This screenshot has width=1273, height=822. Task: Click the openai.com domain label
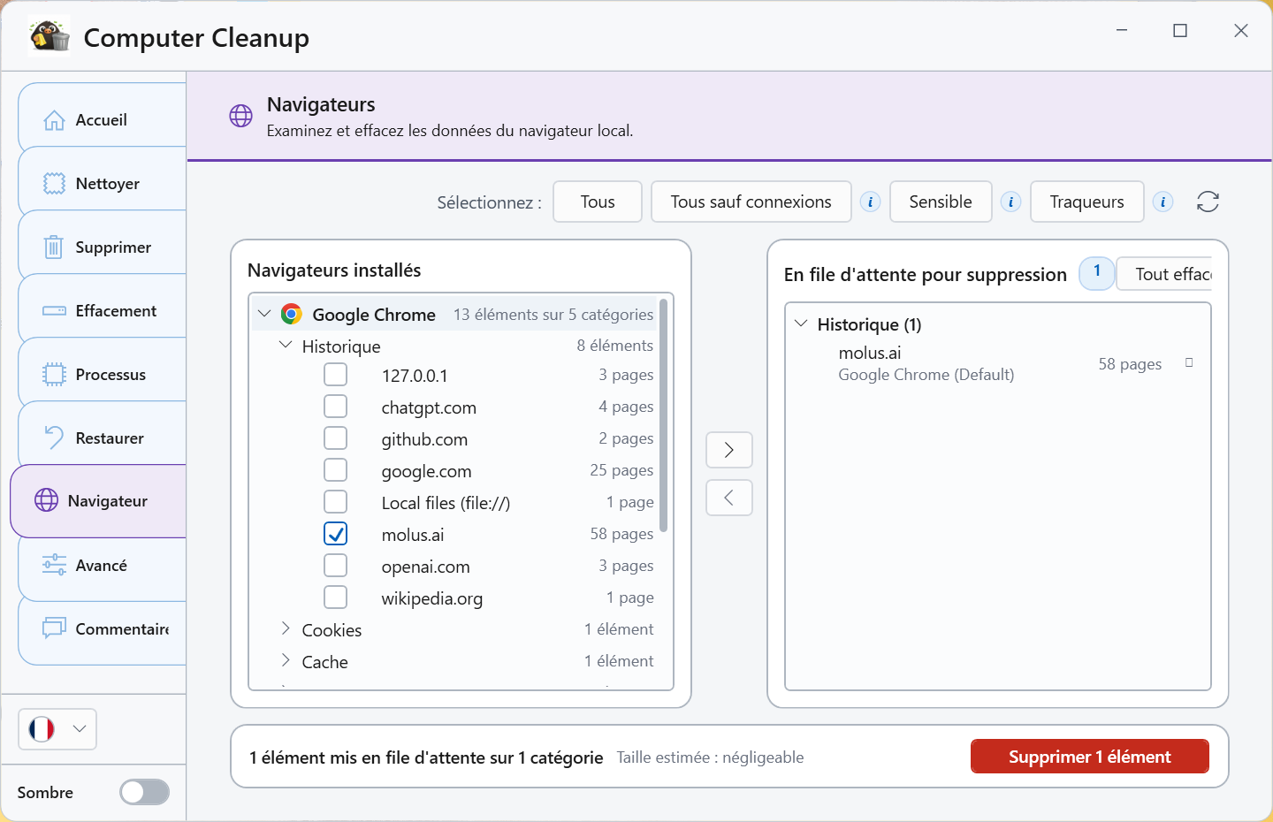pyautogui.click(x=426, y=567)
